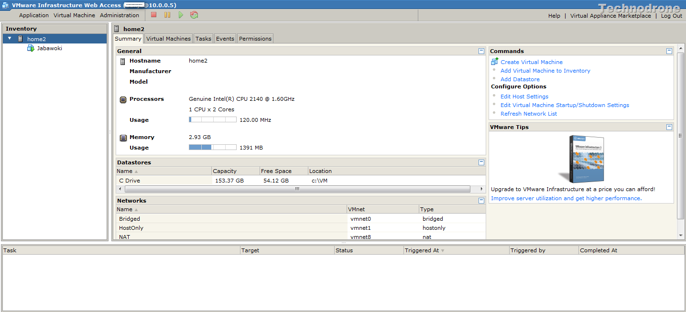Sort Datastores by Location column

[397, 171]
